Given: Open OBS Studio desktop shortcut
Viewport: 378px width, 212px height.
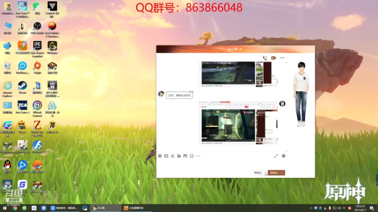Looking at the screenshot, I should point(37,28).
